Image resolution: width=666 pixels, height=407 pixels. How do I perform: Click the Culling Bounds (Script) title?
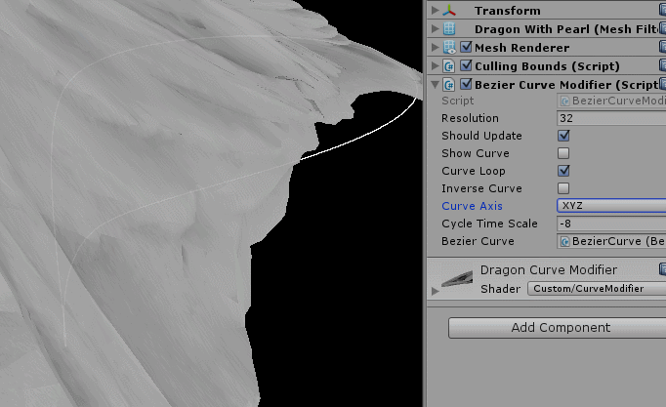point(547,66)
